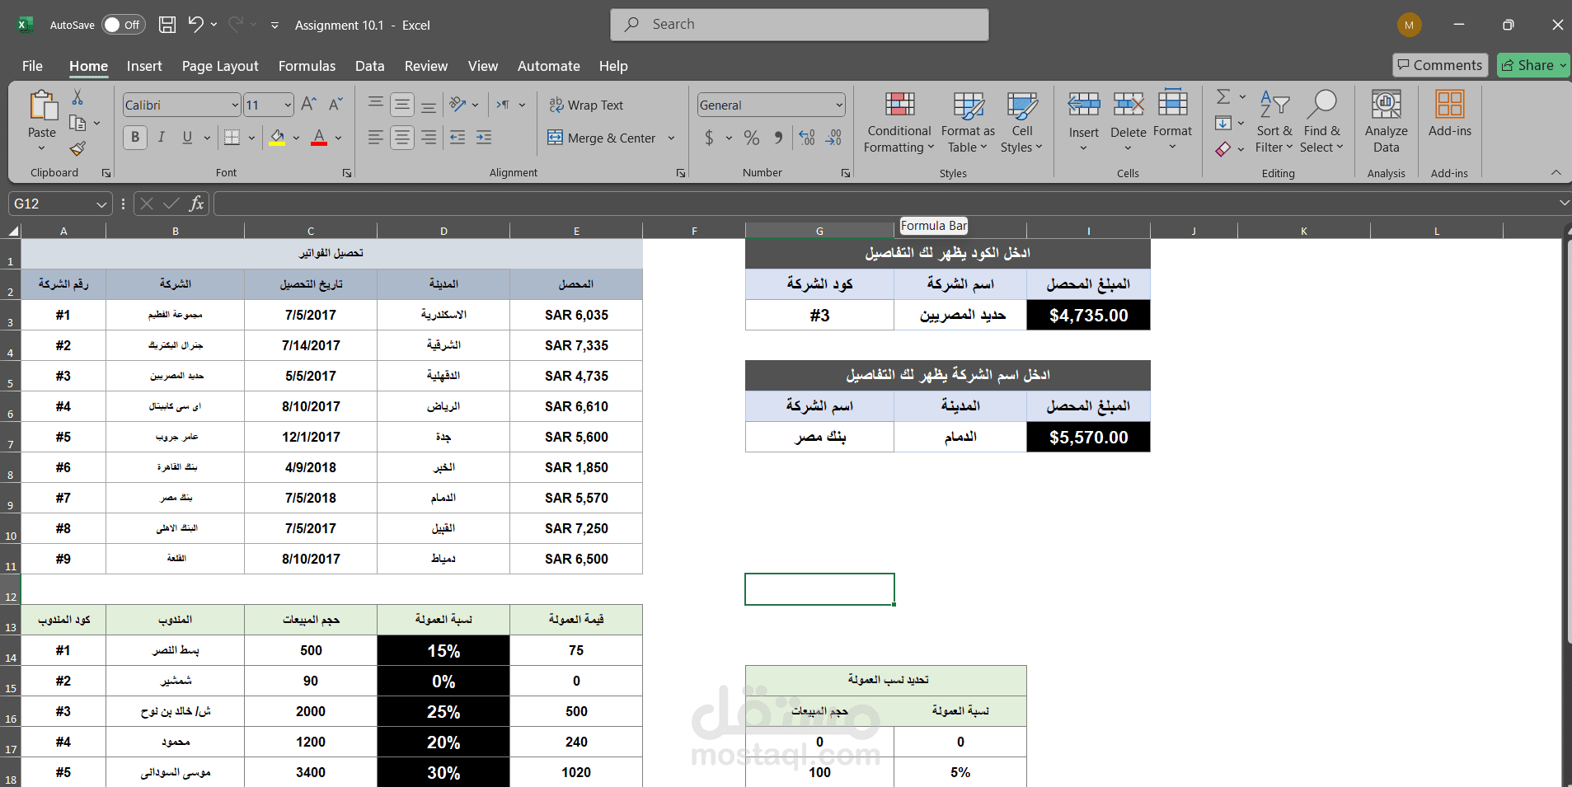Click the Undo arrow icon
This screenshot has width=1572, height=787.
tap(195, 24)
